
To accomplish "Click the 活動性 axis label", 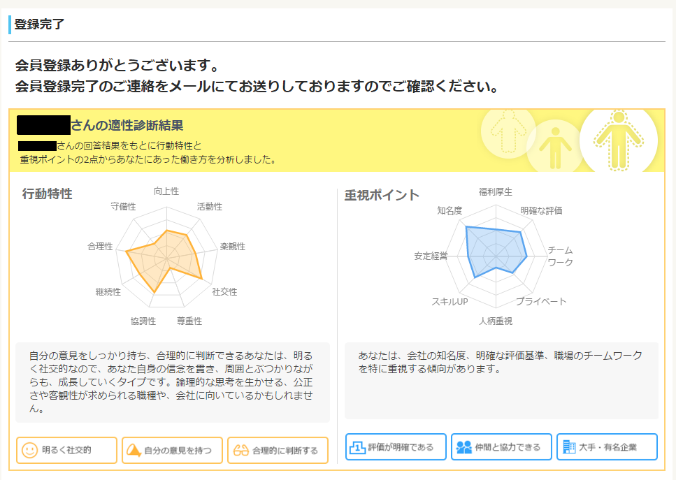I will [x=210, y=207].
